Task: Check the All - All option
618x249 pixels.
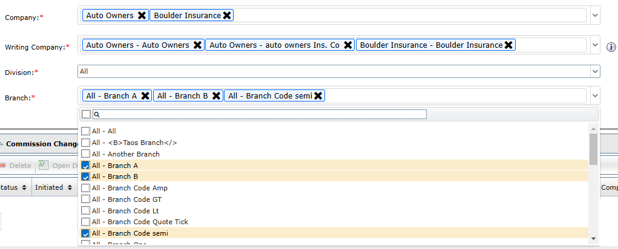Action: 85,131
